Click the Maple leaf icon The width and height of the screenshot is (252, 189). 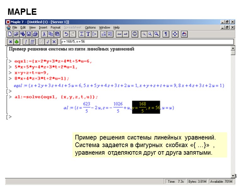(x=16, y=42)
